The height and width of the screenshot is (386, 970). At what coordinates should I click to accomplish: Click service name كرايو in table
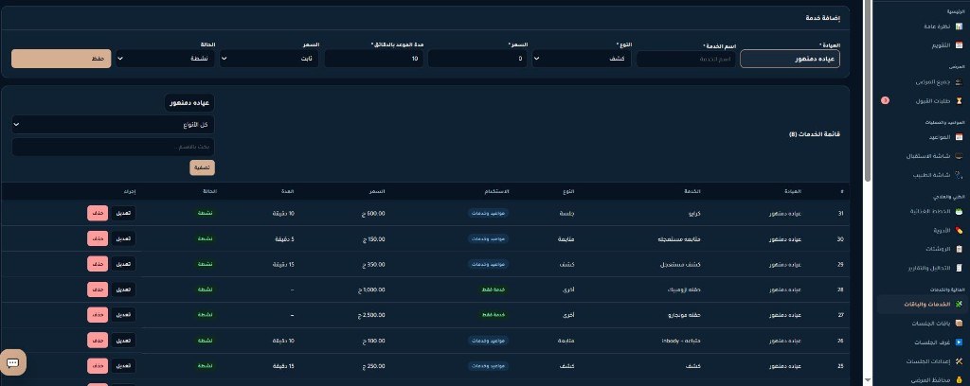693,214
